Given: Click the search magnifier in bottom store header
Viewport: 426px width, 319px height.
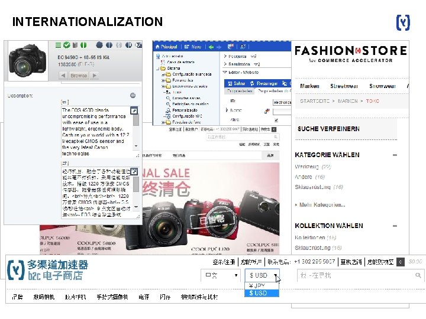Looking at the screenshot, I should tap(418, 275).
